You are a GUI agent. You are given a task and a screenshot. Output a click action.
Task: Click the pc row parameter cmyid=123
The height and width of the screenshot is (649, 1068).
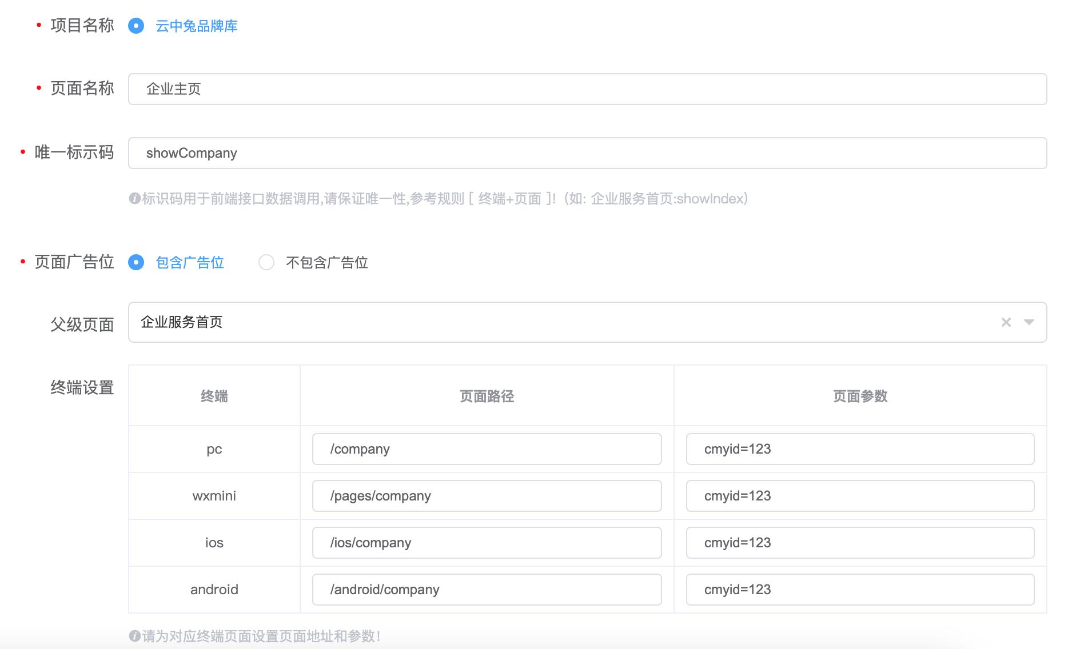tap(860, 449)
